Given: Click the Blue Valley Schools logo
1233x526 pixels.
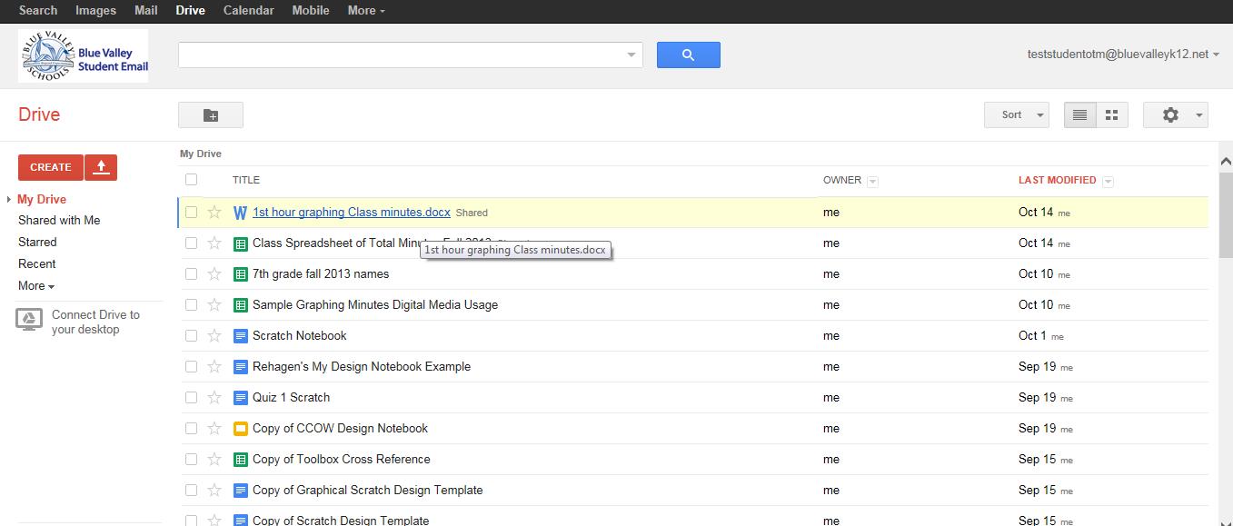Looking at the screenshot, I should (83, 56).
